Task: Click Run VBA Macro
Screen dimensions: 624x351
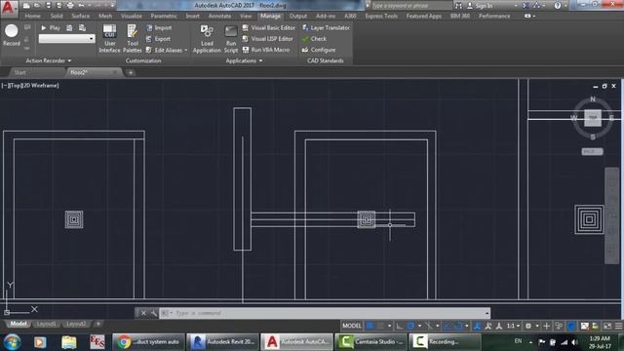Action: pos(266,50)
